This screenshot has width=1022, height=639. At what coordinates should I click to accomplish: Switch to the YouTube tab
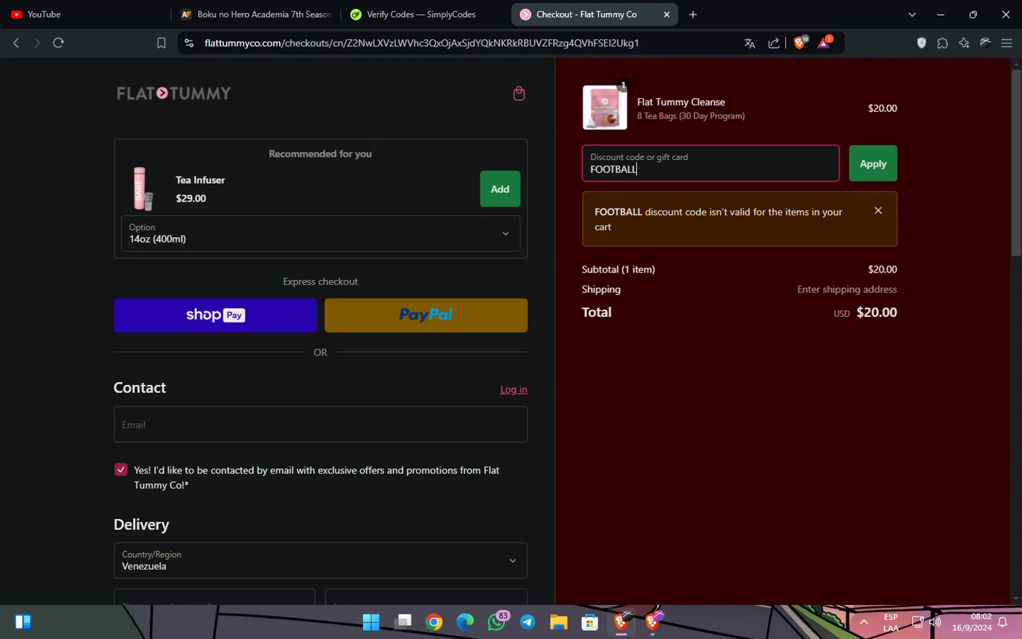click(x=85, y=14)
